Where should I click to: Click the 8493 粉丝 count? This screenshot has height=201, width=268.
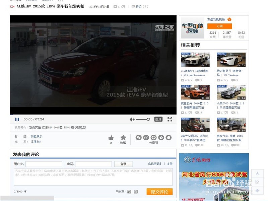[x=241, y=35]
